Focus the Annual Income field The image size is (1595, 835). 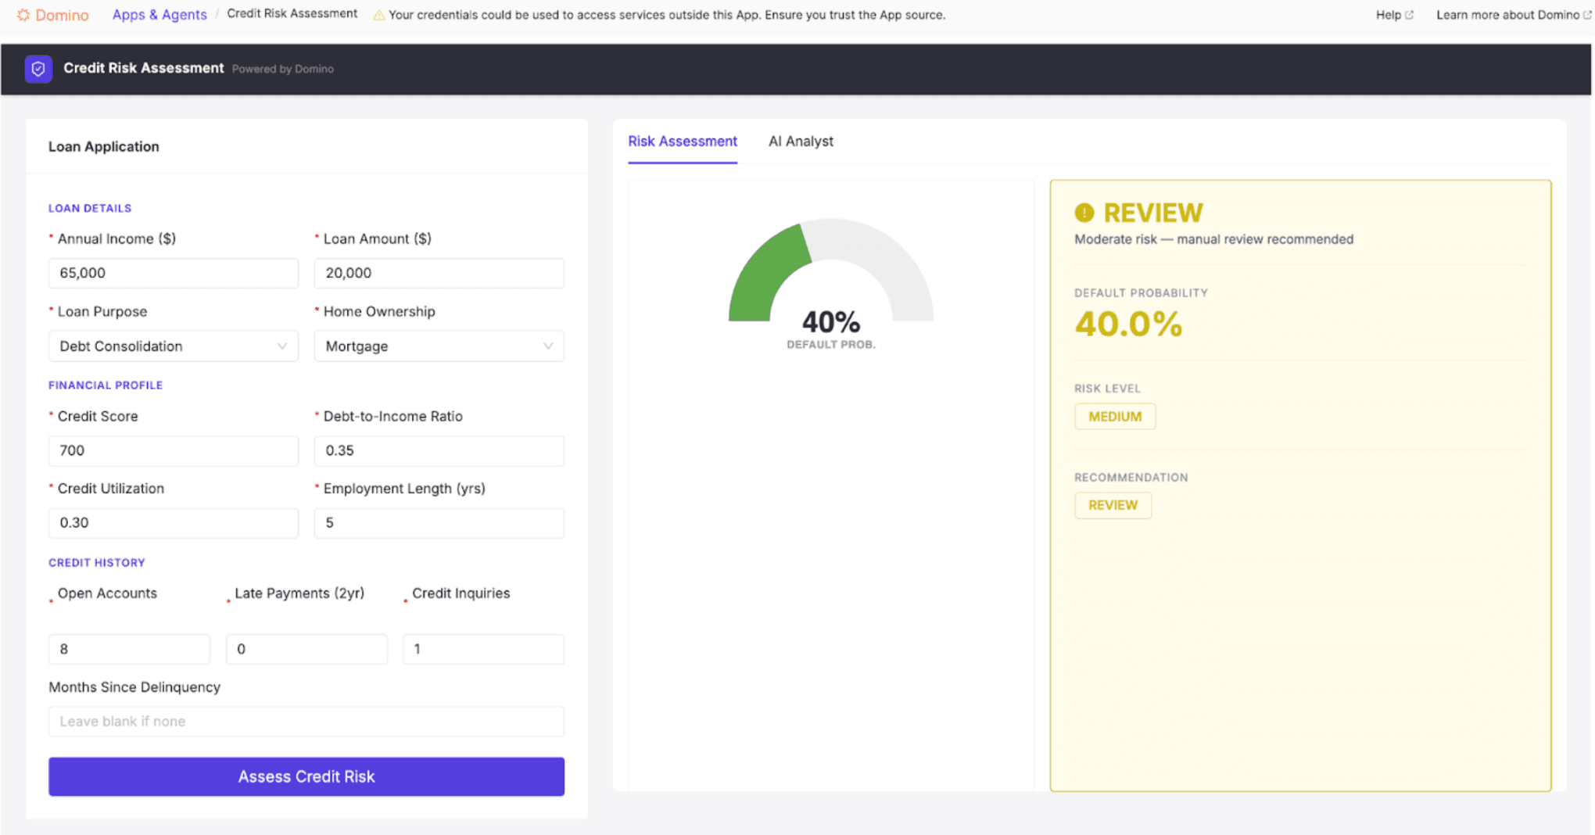click(x=174, y=273)
